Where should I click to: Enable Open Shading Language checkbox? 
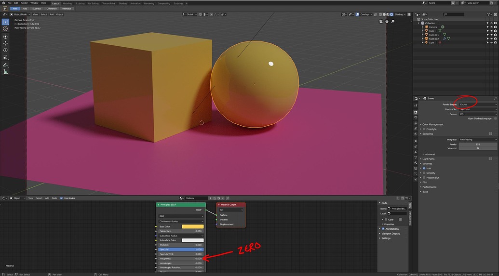point(496,118)
